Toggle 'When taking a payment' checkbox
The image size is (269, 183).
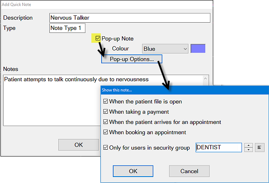coord(106,112)
